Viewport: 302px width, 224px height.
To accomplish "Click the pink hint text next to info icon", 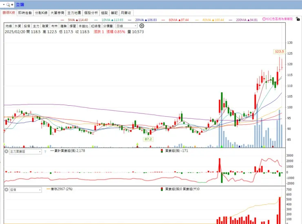I will (280, 19).
